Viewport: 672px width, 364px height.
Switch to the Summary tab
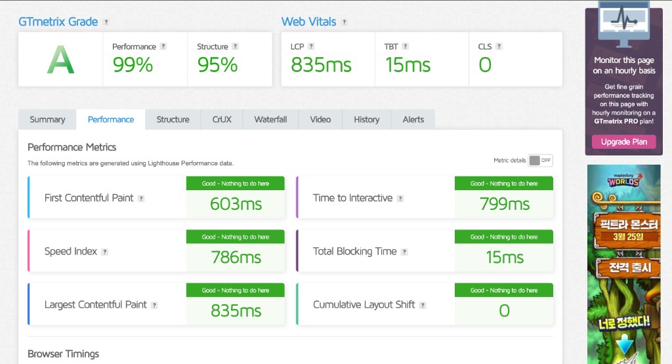coord(47,119)
